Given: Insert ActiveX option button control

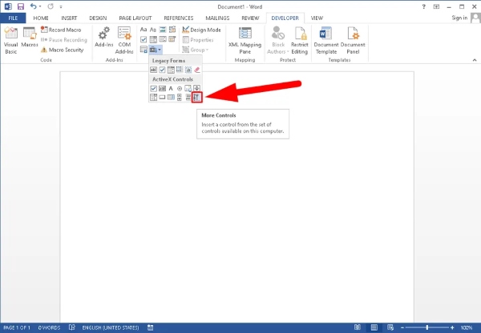Looking at the screenshot, I should [x=179, y=88].
